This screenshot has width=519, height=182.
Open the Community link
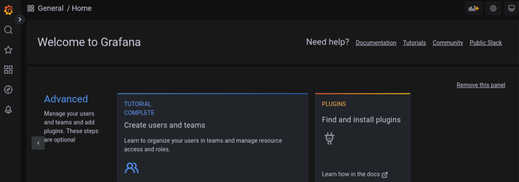pos(448,42)
